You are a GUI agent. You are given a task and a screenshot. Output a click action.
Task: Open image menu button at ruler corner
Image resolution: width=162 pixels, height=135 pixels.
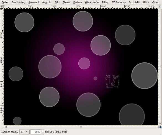coord(2,7)
